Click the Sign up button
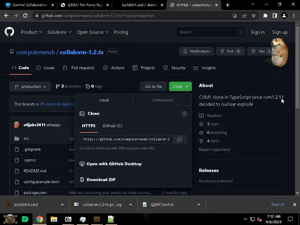 280,32
